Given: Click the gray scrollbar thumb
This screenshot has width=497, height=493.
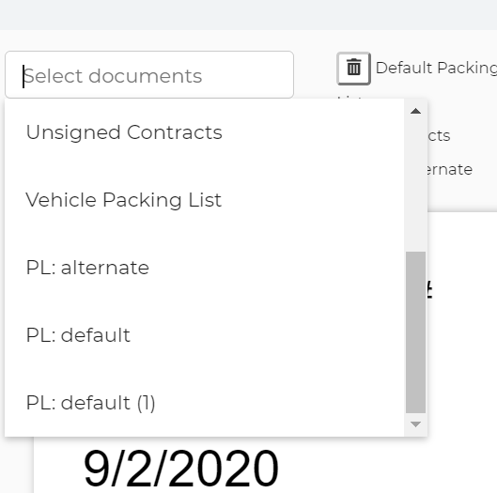Looking at the screenshot, I should pyautogui.click(x=415, y=332).
